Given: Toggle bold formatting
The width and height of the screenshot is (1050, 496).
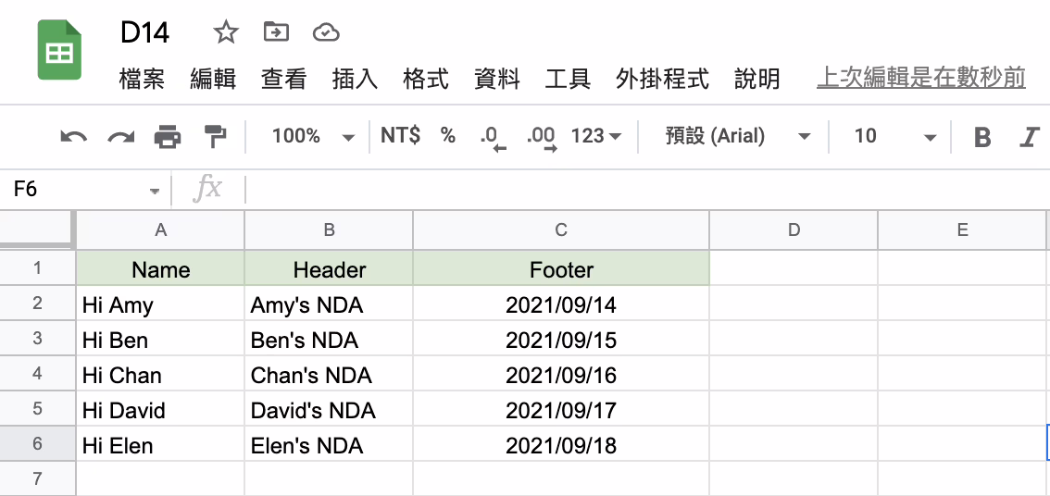Looking at the screenshot, I should [x=982, y=137].
